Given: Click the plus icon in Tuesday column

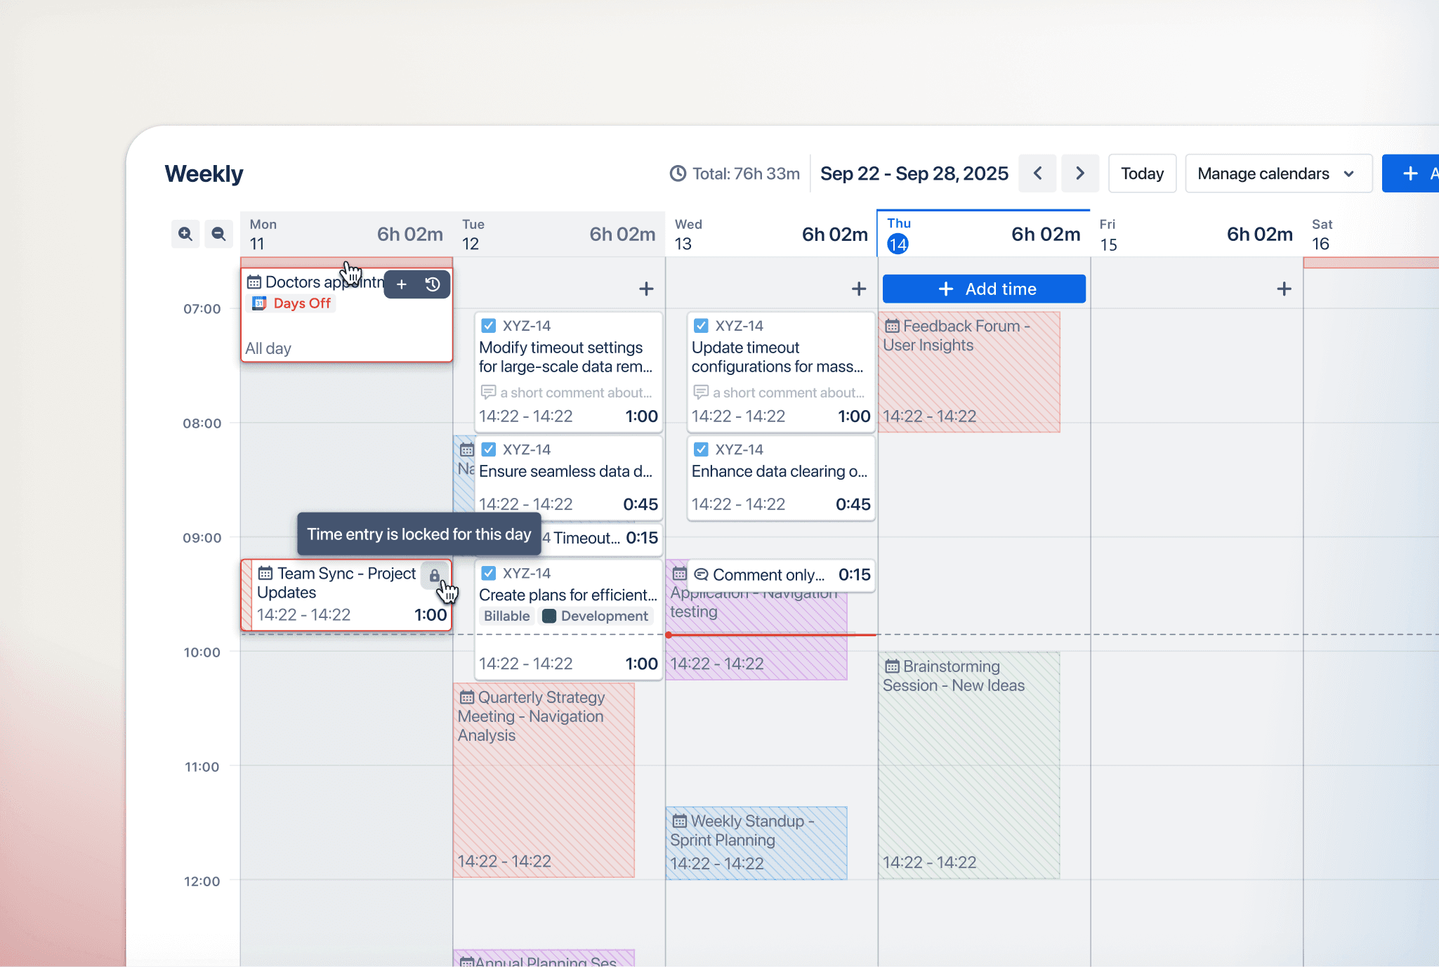Looking at the screenshot, I should click(646, 289).
